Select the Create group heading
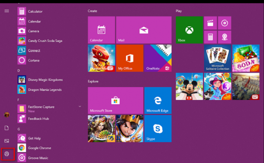 tap(92, 11)
